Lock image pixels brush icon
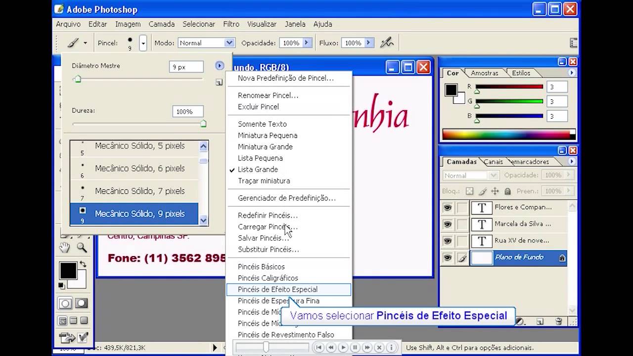The width and height of the screenshot is (633, 356). (x=482, y=191)
